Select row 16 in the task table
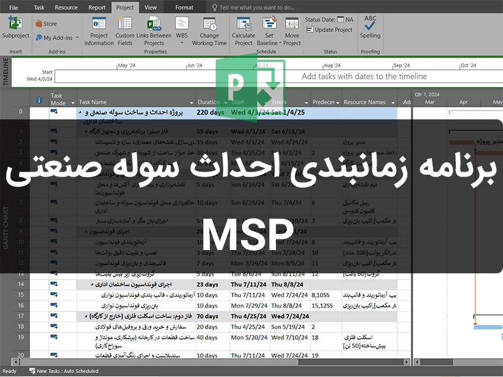The width and height of the screenshot is (503, 377). (21, 305)
